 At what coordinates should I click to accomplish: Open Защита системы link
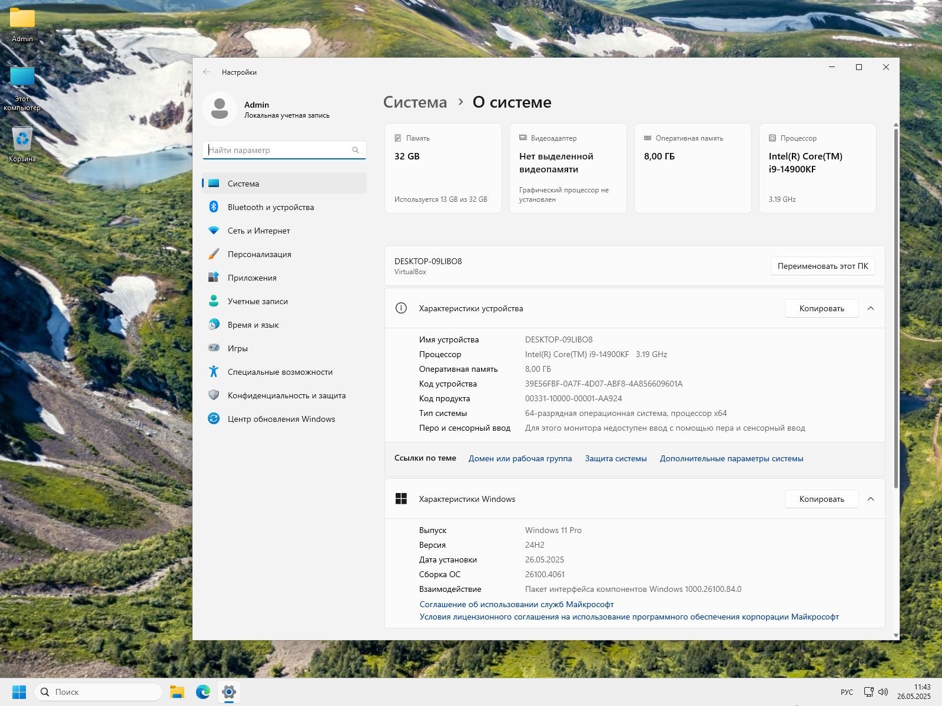pyautogui.click(x=616, y=458)
